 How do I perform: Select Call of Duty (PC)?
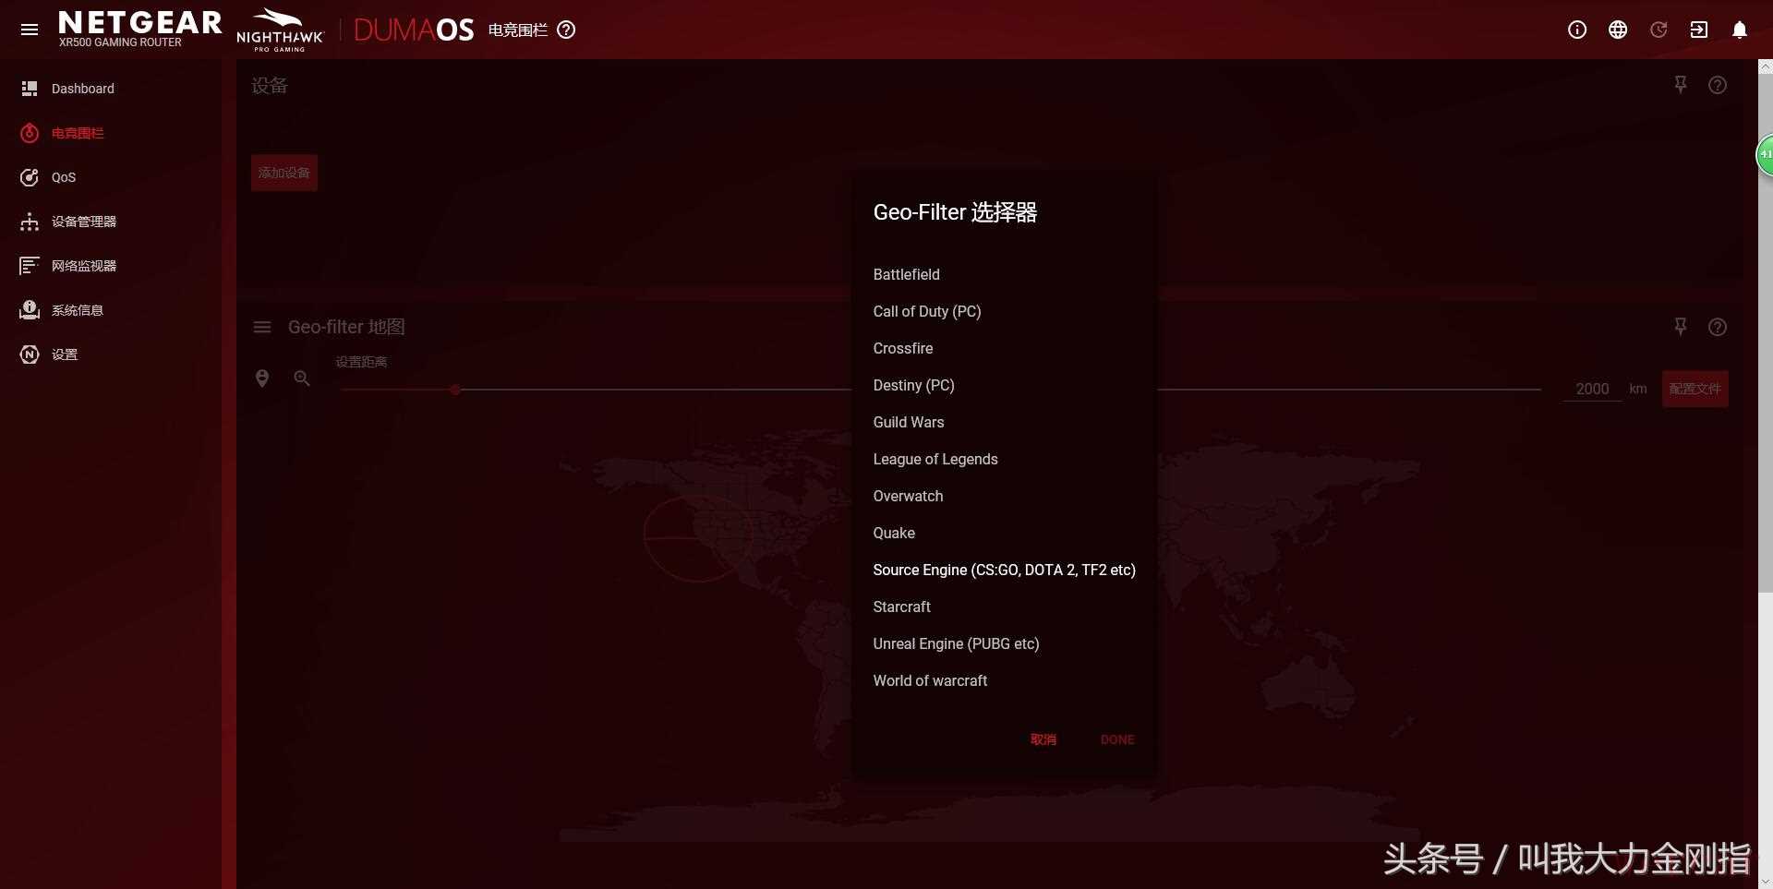(x=1005, y=311)
